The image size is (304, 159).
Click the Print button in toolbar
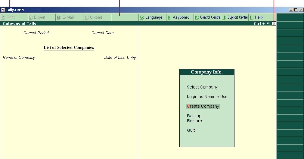(x=14, y=17)
